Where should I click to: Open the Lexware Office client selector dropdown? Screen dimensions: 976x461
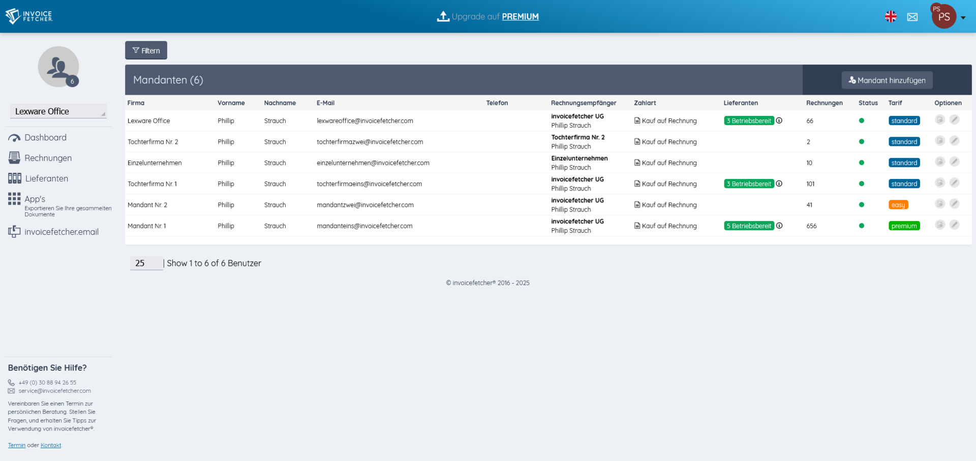click(58, 111)
